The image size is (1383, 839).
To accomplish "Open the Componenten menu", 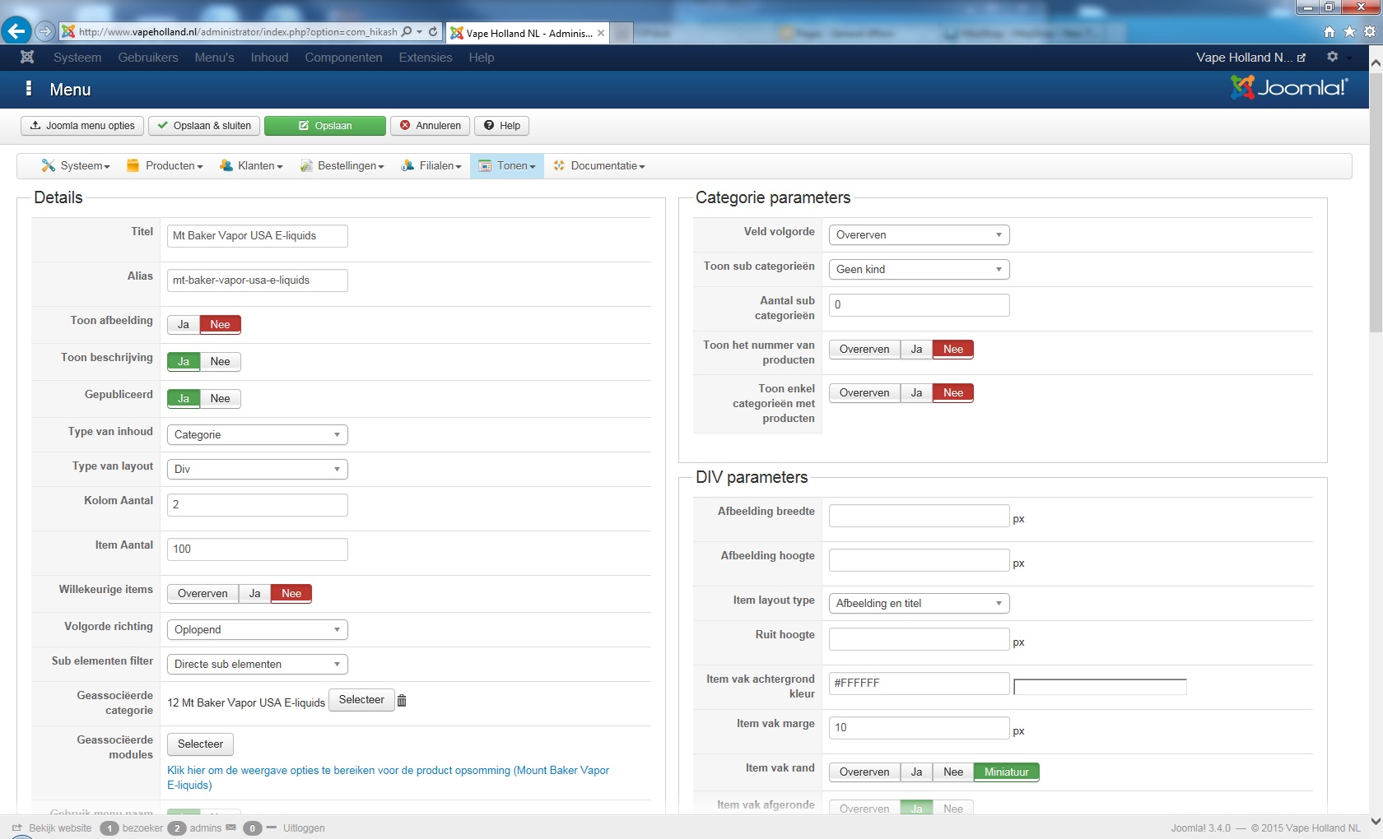I will 343,58.
